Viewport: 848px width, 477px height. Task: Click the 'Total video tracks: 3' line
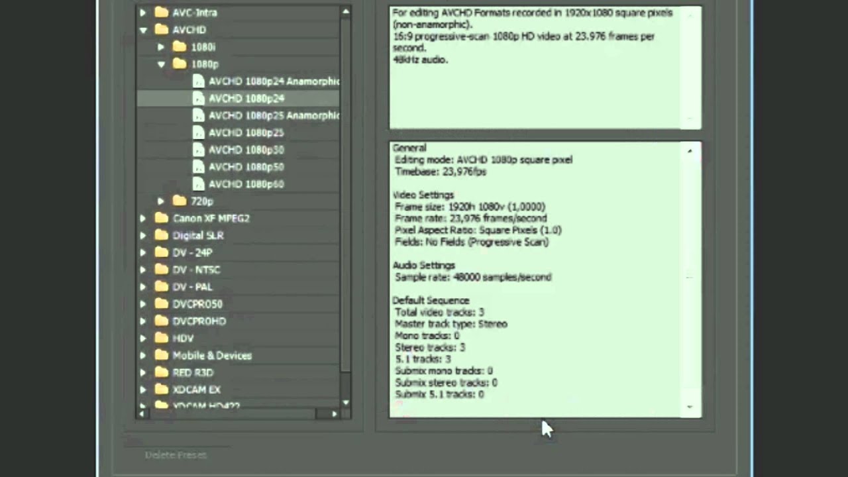[x=439, y=312]
